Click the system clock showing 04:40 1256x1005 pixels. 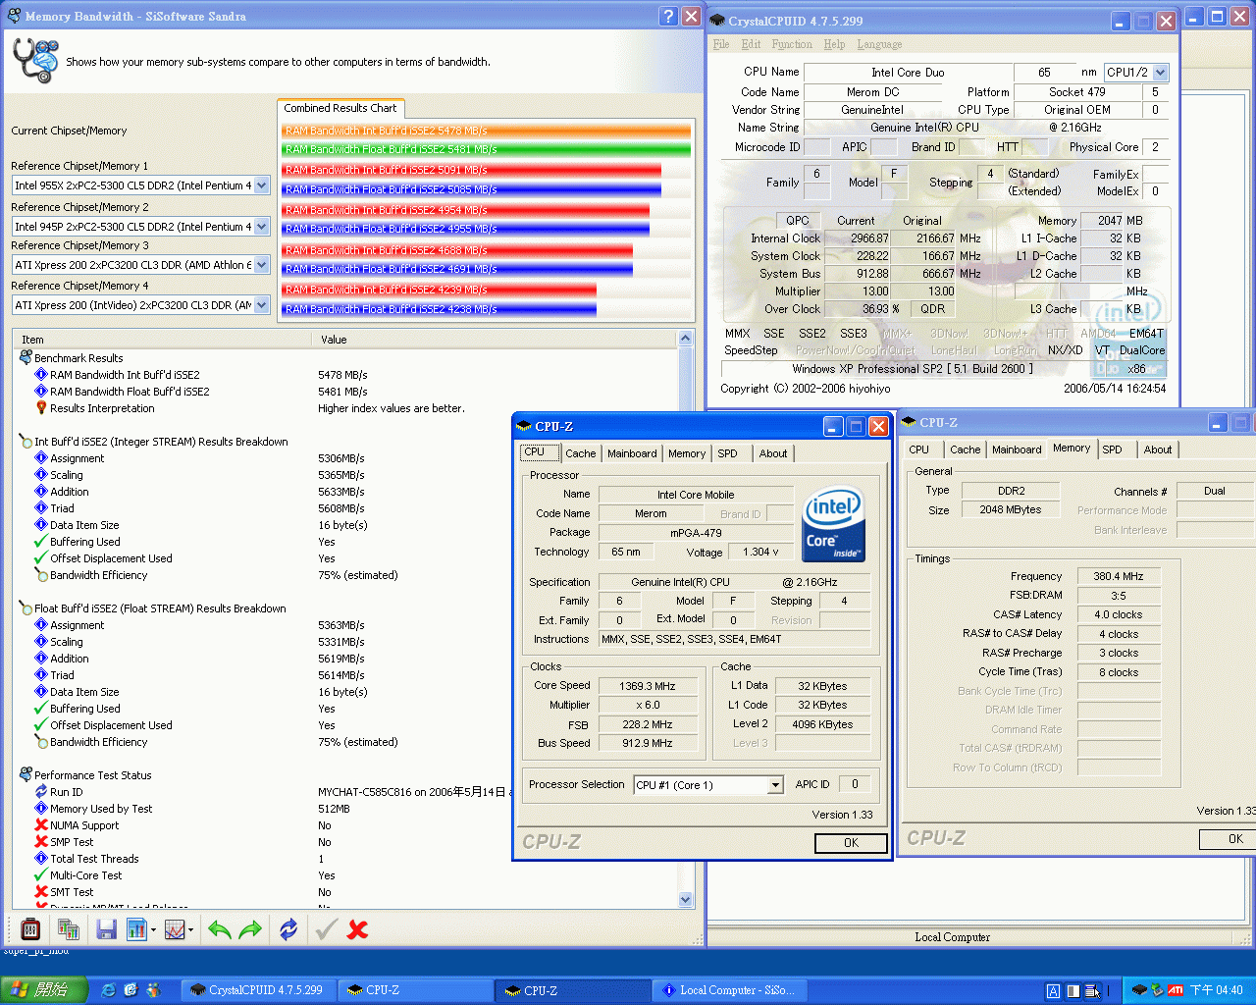tap(1216, 991)
